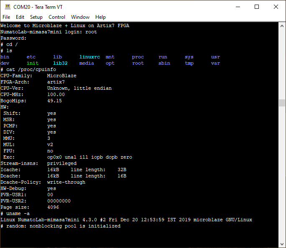Click the vertical scrollbar thumb
This screenshot has height=248, width=286.
tap(282, 103)
